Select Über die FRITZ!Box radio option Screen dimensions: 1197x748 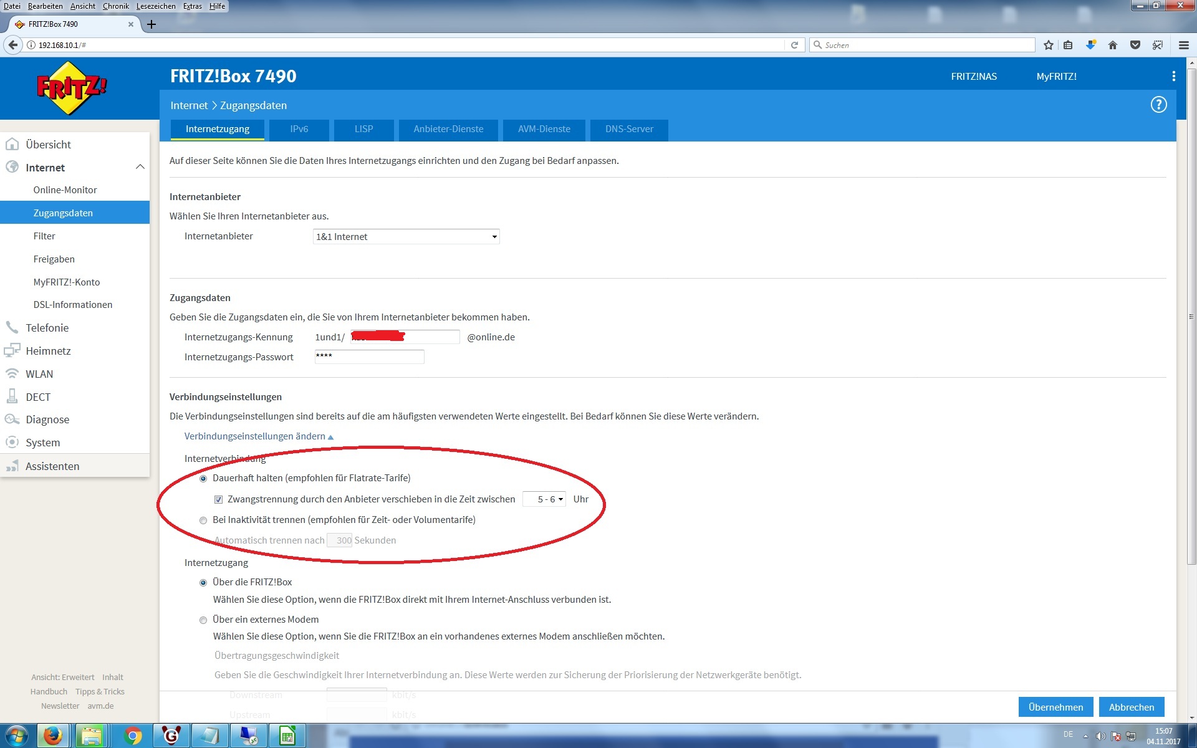203,583
